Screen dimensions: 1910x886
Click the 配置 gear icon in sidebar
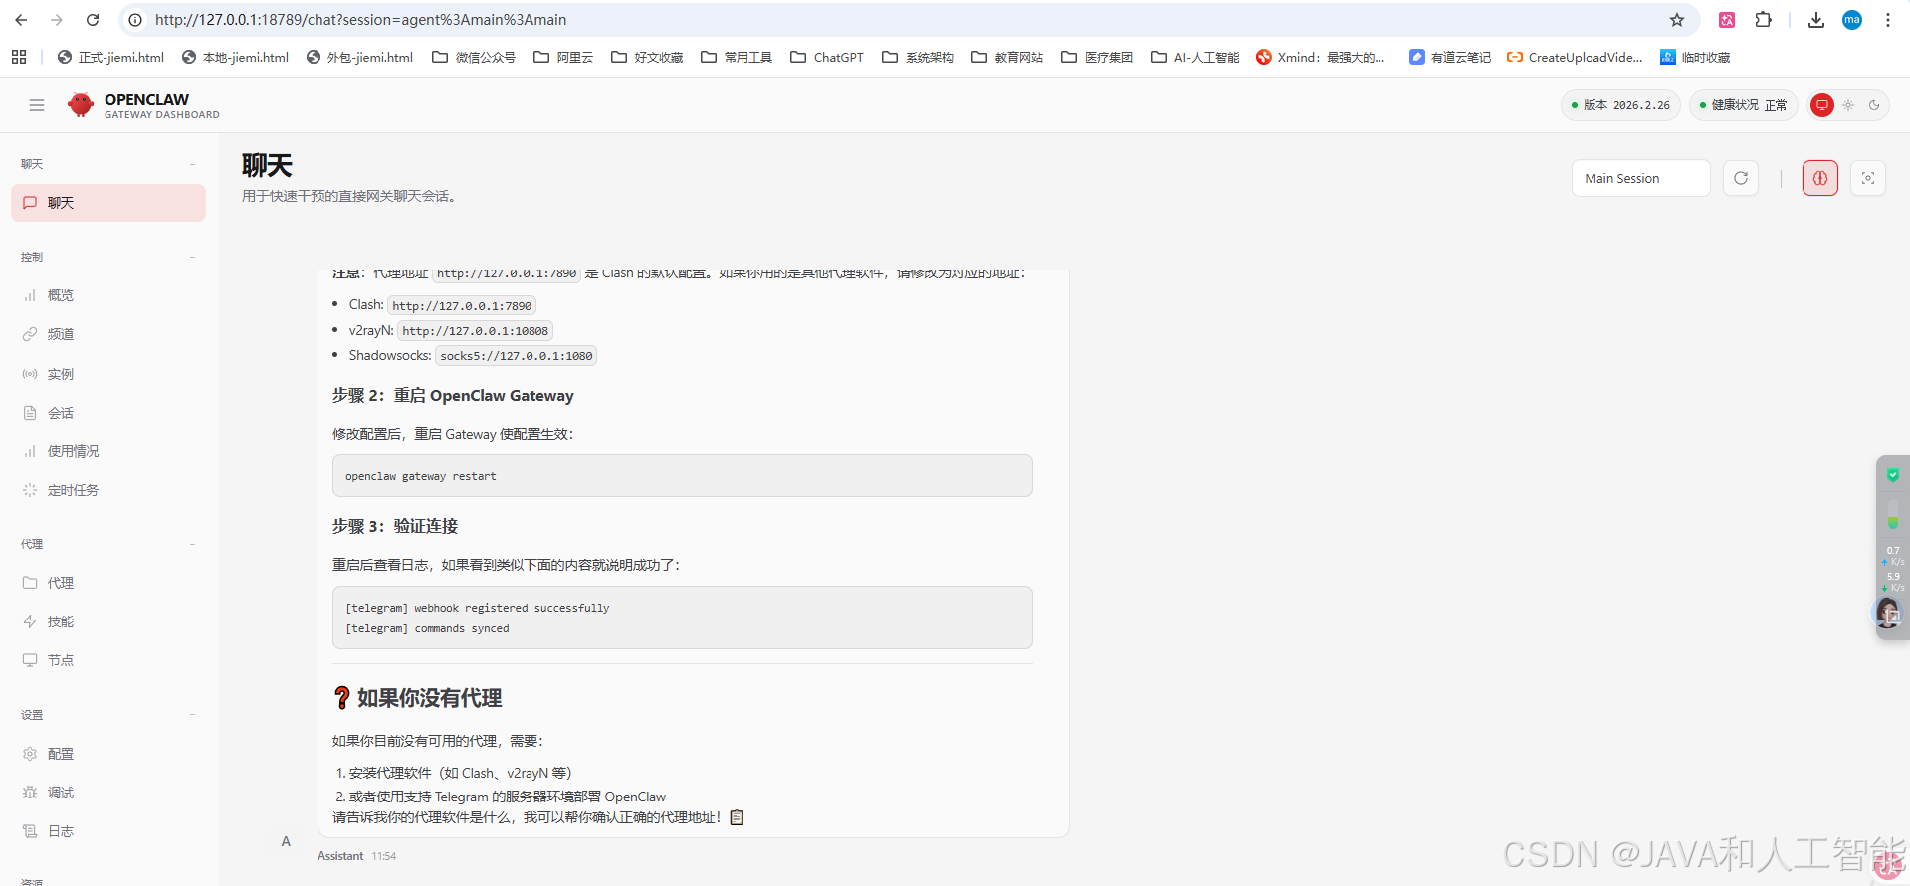click(30, 754)
